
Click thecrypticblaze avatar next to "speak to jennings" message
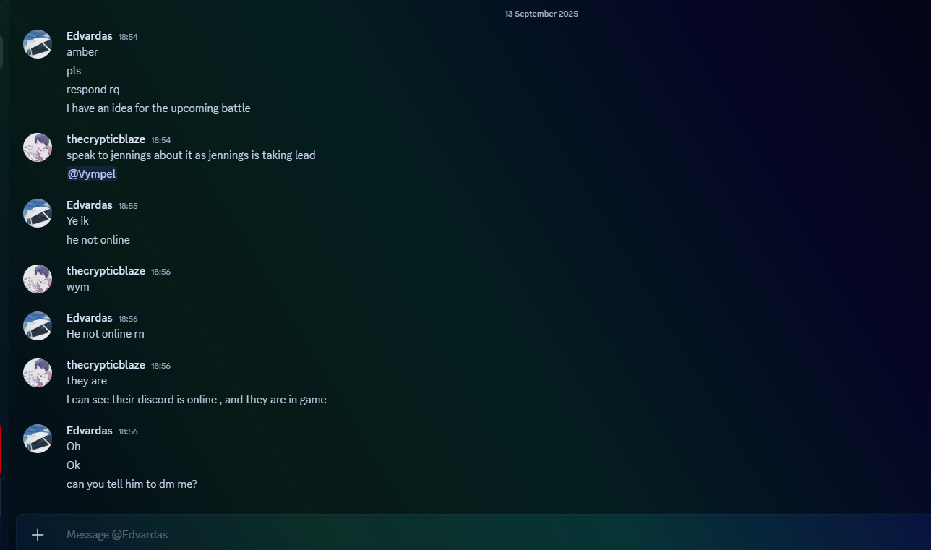[x=38, y=147]
